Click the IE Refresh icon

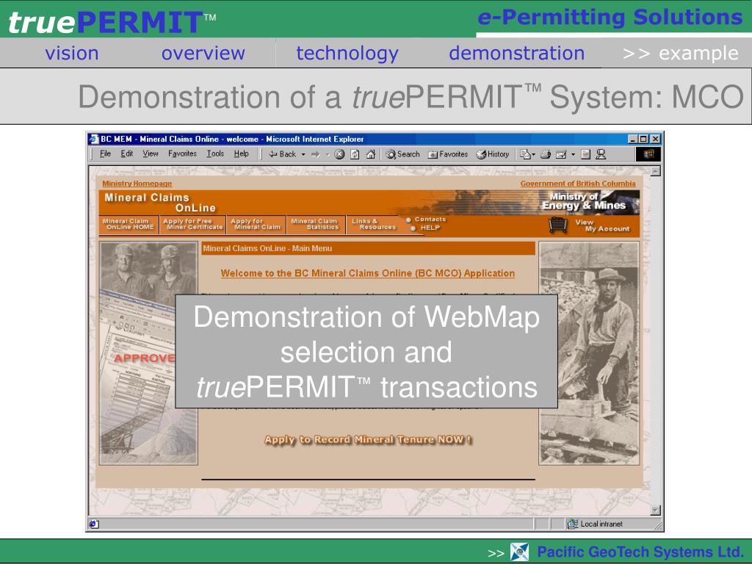pos(355,154)
